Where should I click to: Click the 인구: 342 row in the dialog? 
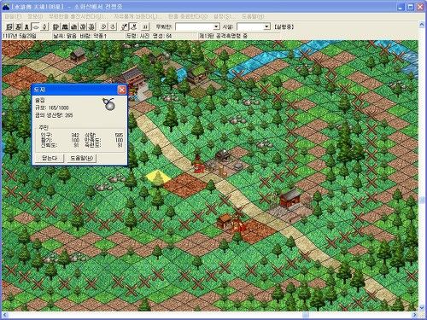pos(60,135)
